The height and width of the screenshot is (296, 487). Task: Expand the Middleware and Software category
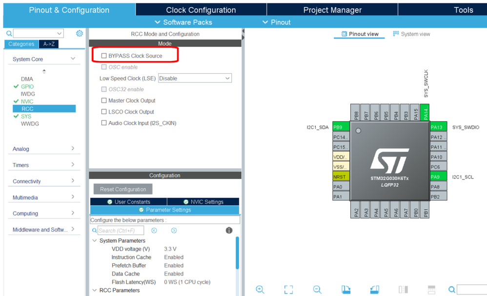(73, 229)
